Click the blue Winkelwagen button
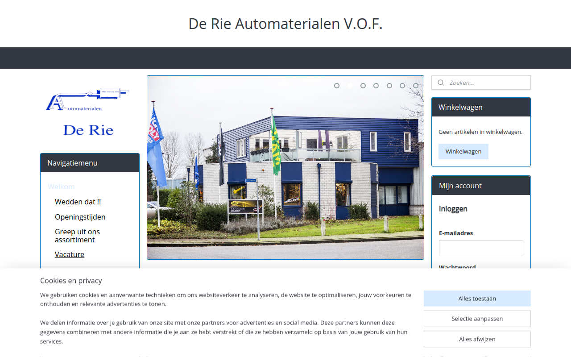Image resolution: width=571 pixels, height=357 pixels. [x=463, y=151]
